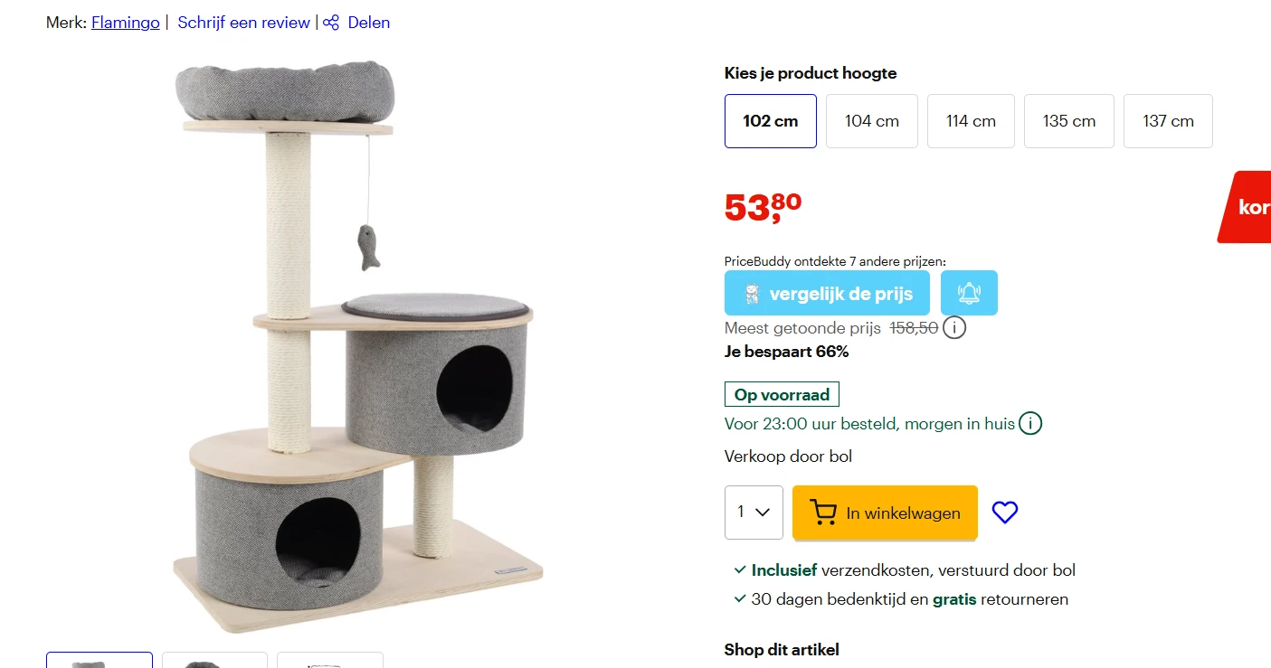1271x668 pixels.
Task: Select the third thumbnail below product image
Action: coord(330,661)
